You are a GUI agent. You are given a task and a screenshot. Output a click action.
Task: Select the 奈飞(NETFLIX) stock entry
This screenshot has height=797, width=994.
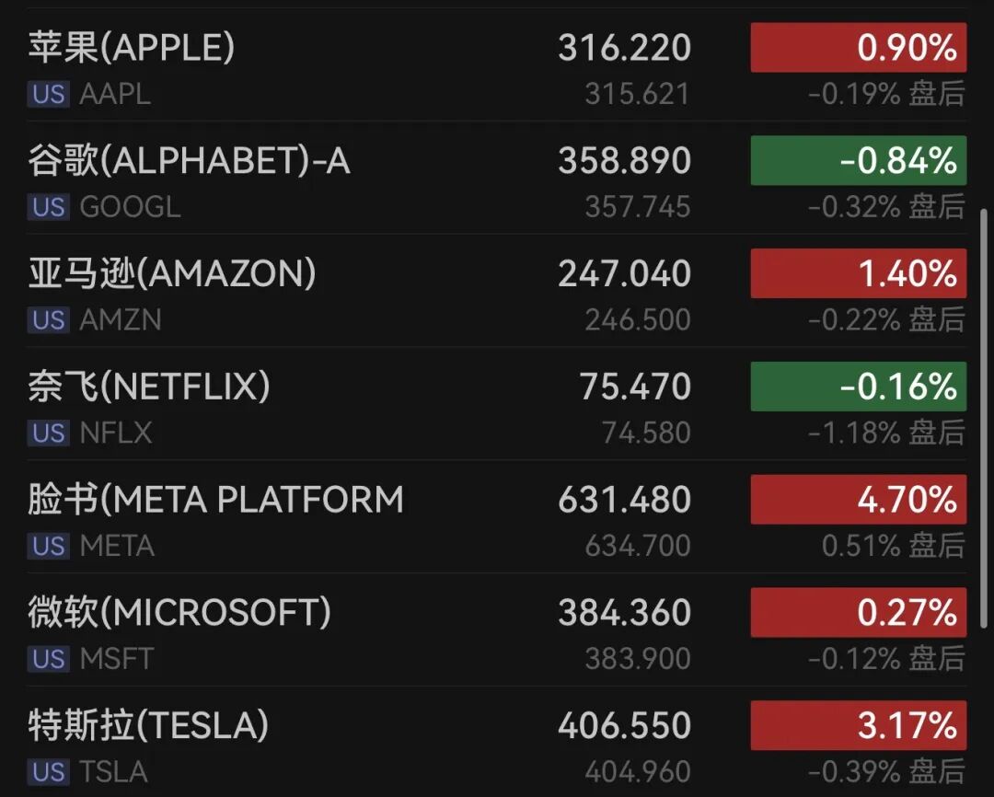pos(497,403)
